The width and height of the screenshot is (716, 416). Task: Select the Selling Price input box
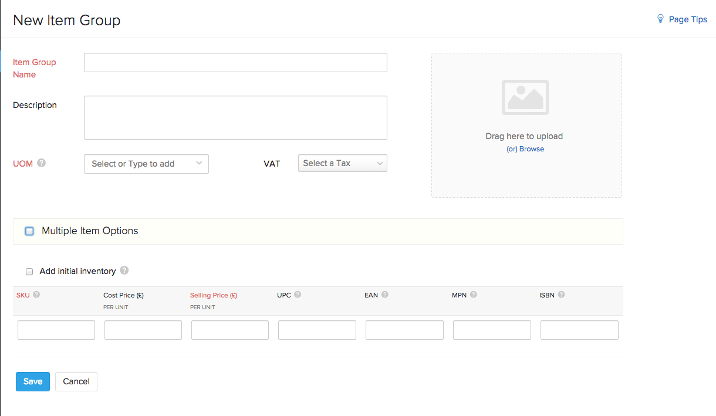(230, 330)
